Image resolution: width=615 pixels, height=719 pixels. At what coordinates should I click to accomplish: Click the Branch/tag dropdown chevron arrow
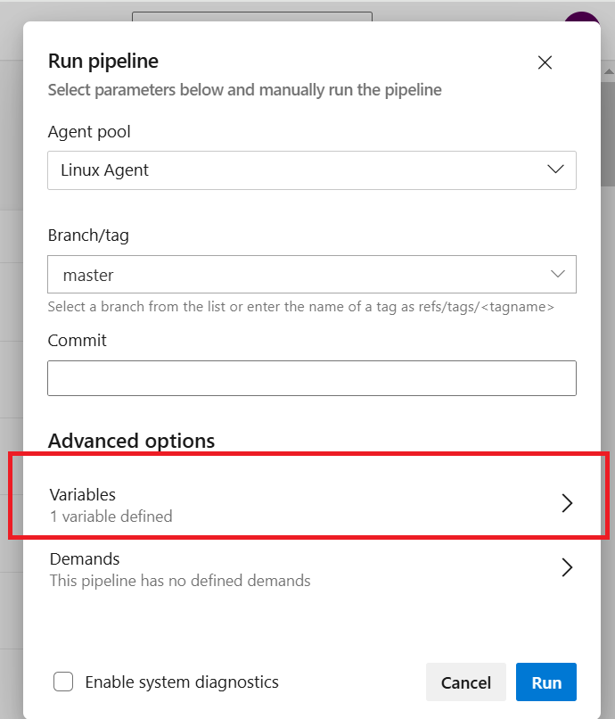pyautogui.click(x=557, y=274)
